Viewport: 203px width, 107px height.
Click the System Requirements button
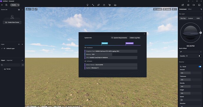pos(119,38)
